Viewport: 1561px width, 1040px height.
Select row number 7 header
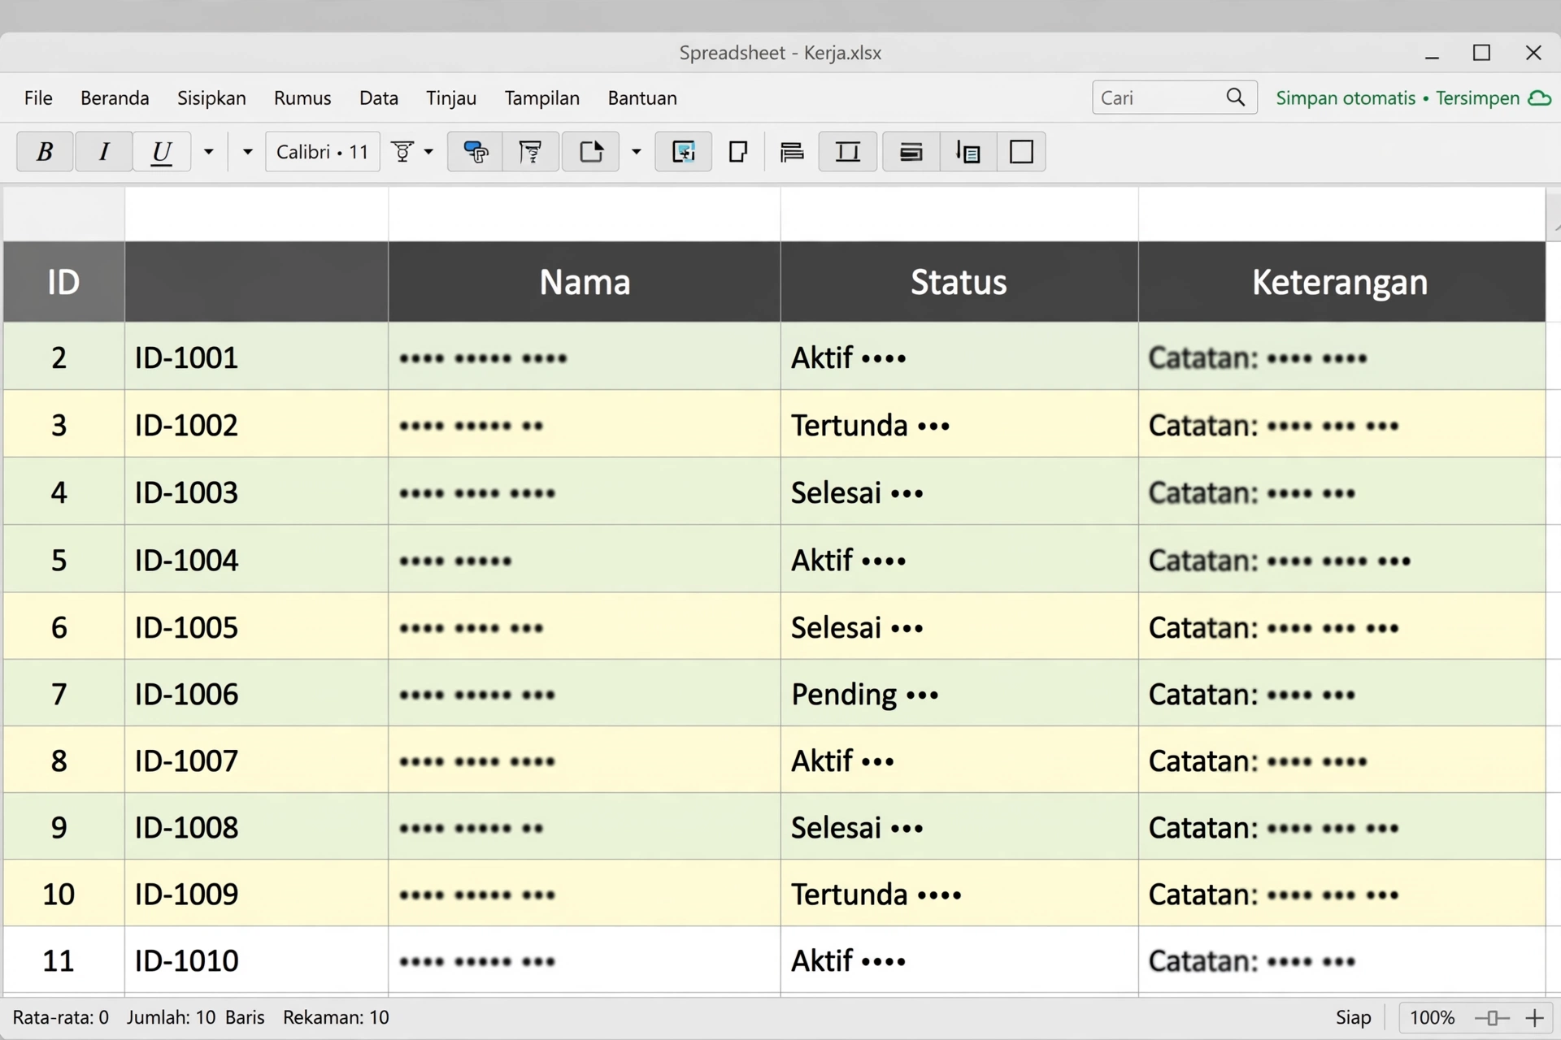pyautogui.click(x=63, y=694)
